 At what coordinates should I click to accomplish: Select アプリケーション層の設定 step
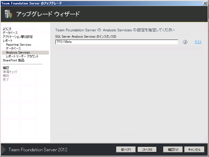pyautogui.click(x=18, y=37)
